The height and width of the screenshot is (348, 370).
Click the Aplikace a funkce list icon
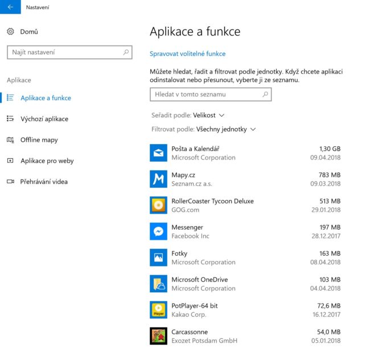(10, 97)
